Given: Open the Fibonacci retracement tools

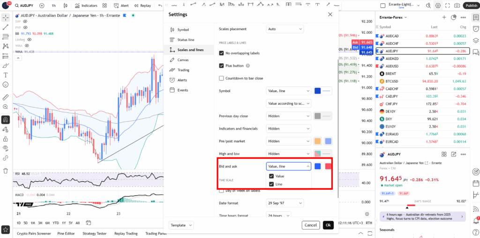Looking at the screenshot, I should point(5,37).
